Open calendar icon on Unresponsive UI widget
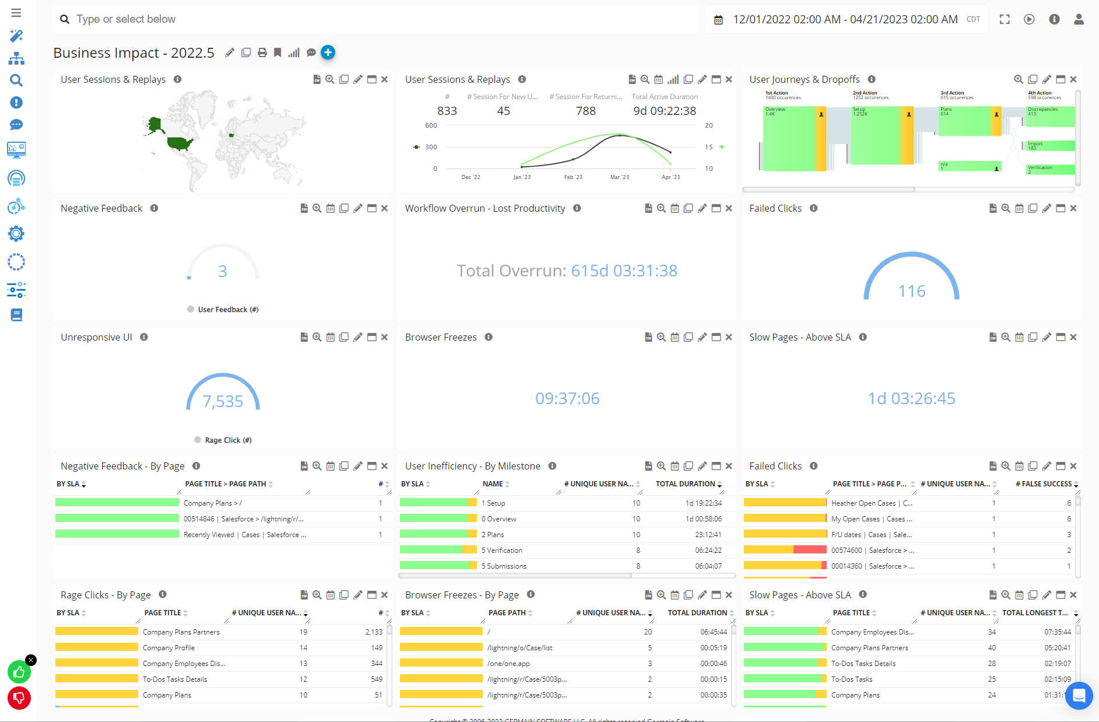The image size is (1099, 722). (331, 337)
